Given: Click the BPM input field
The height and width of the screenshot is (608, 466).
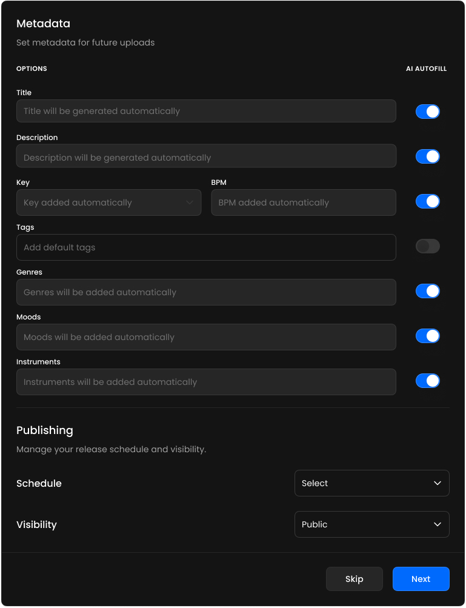Looking at the screenshot, I should tap(303, 202).
